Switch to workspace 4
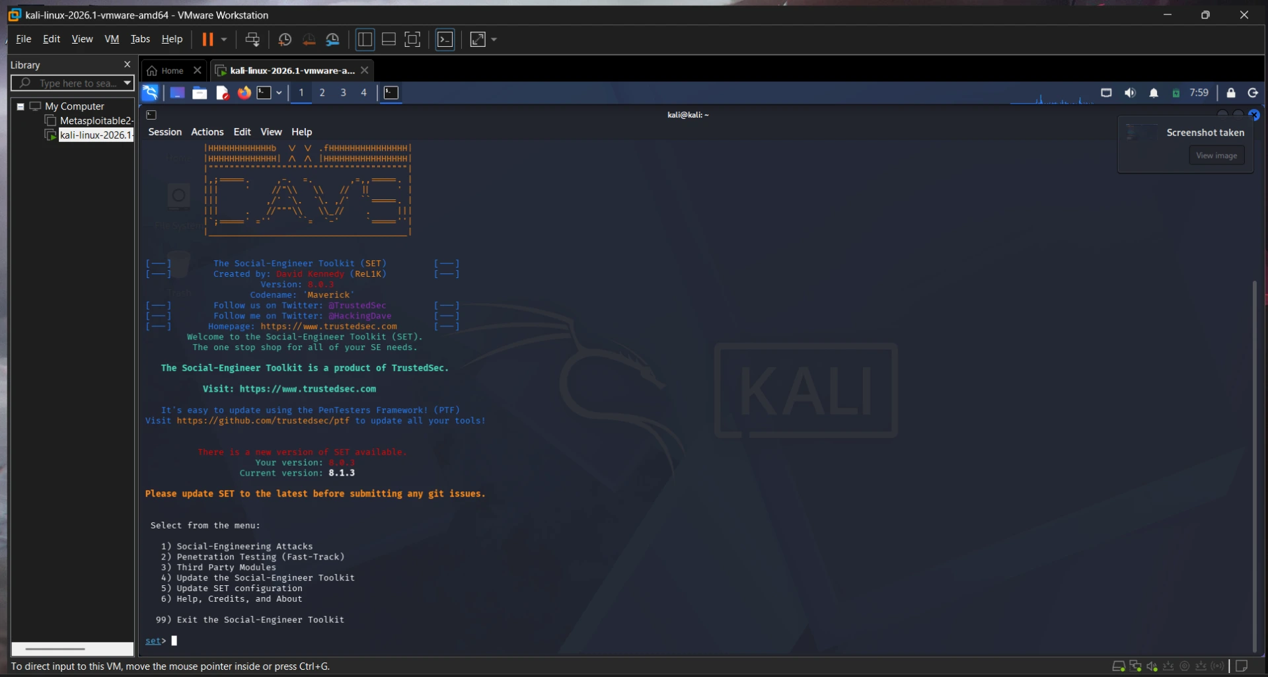Screen dimensions: 1268x677 (x=363, y=92)
